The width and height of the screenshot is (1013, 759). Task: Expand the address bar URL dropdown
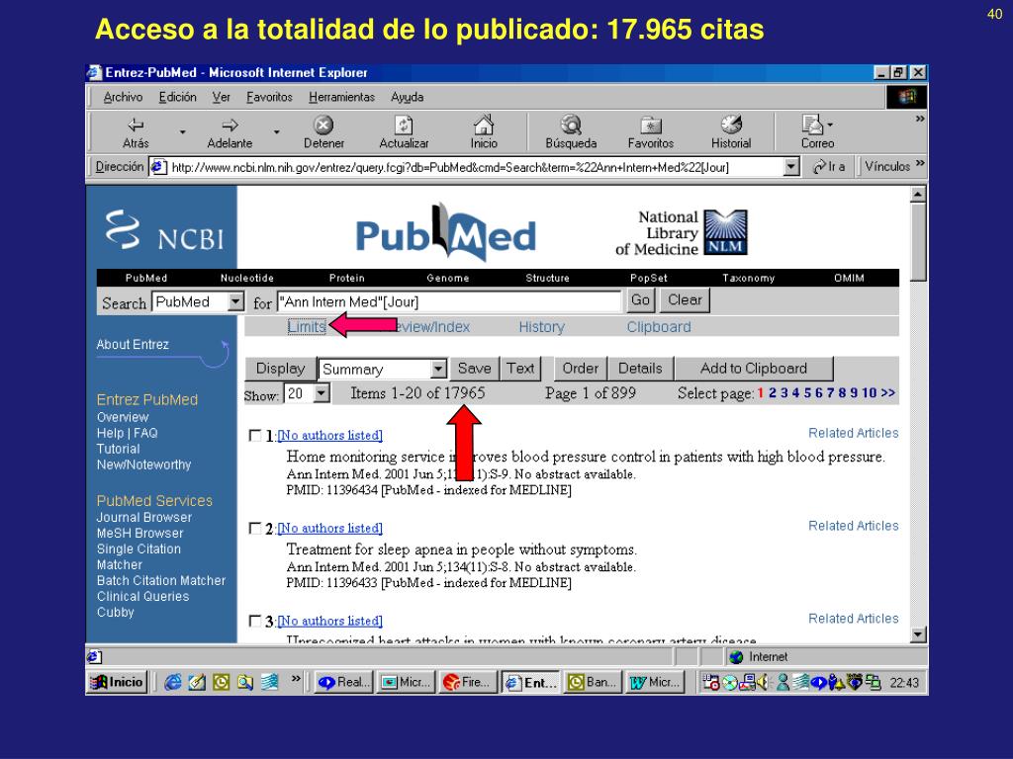pyautogui.click(x=790, y=167)
